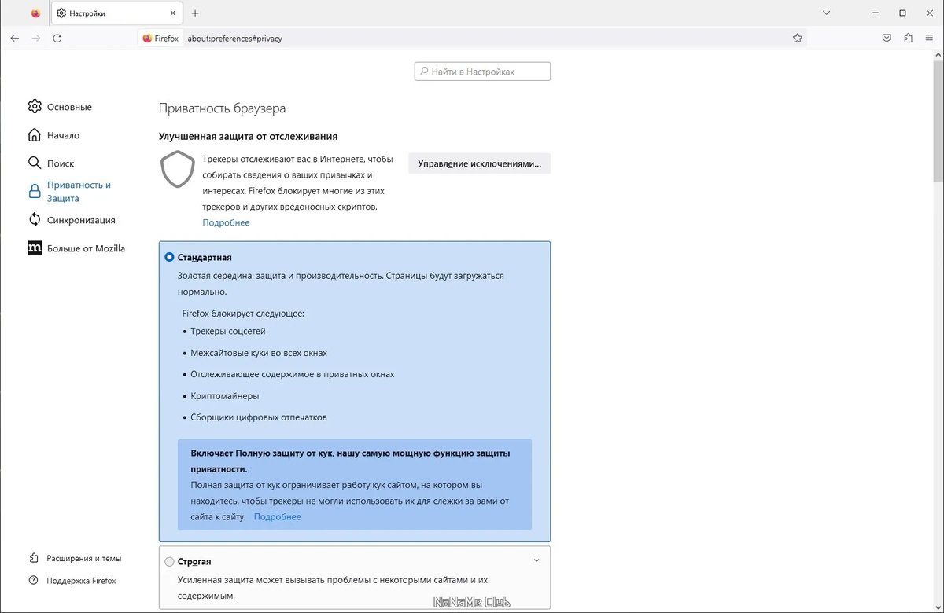Open new tab with plus icon
Screen dimensions: 944x613
195,13
